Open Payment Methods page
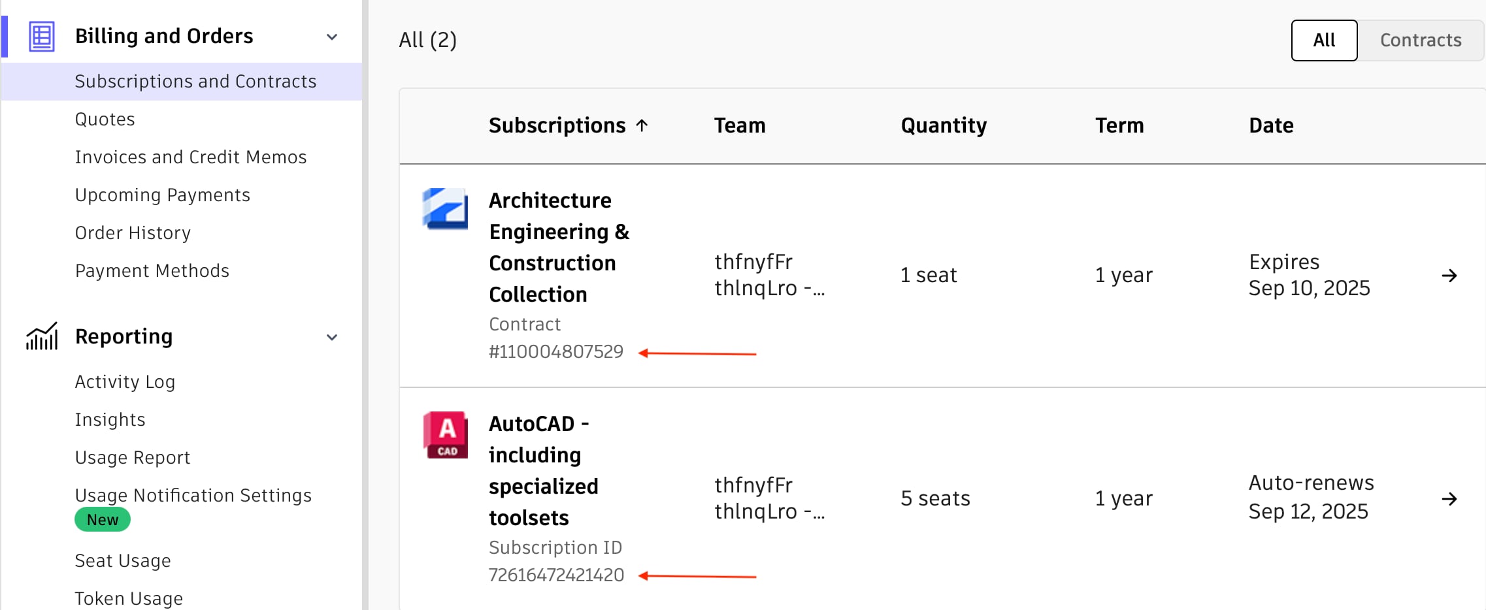The width and height of the screenshot is (1486, 610). 152,271
